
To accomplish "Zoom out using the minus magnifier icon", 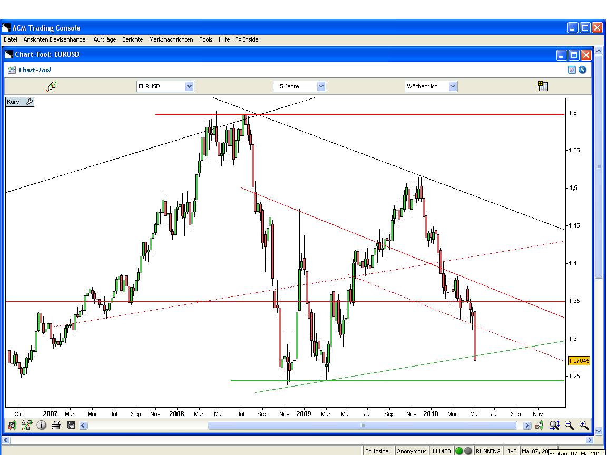I will [x=569, y=425].
